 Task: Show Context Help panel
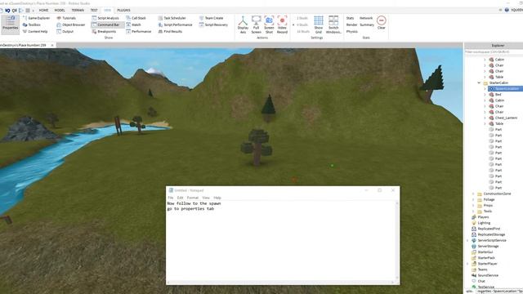[x=35, y=31]
